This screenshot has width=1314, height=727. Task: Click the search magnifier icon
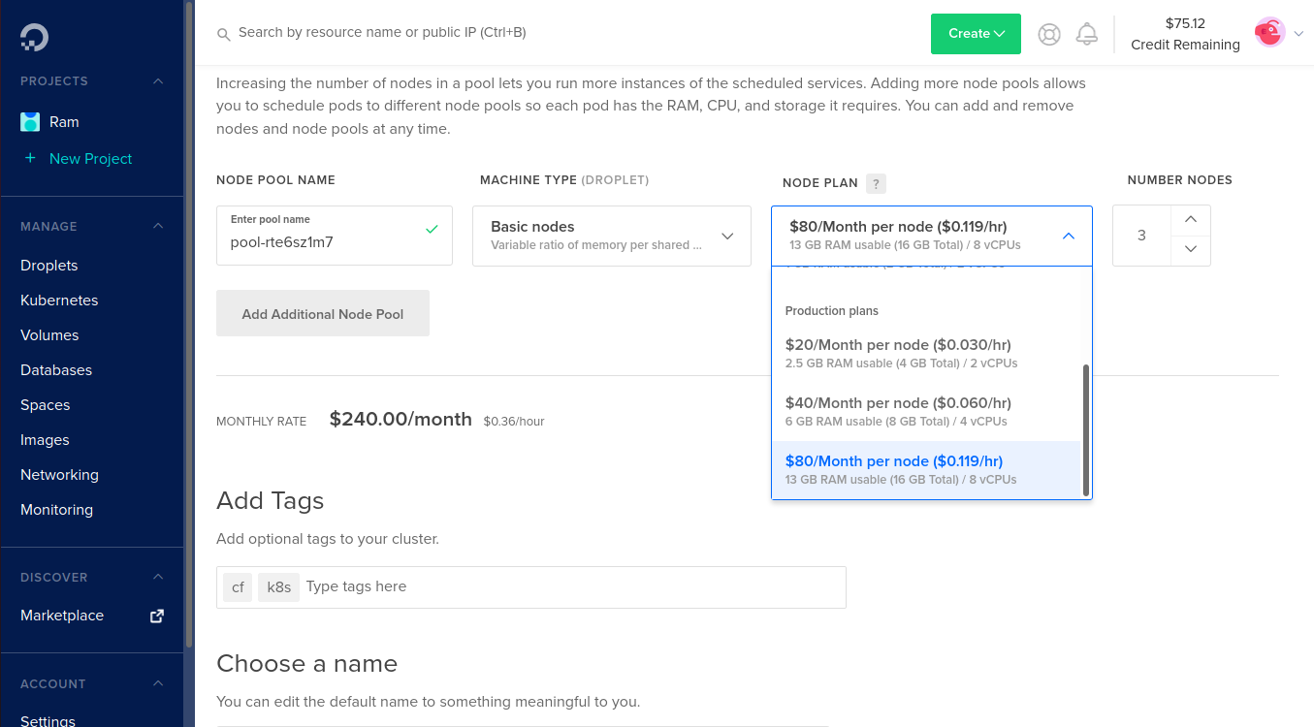click(224, 34)
